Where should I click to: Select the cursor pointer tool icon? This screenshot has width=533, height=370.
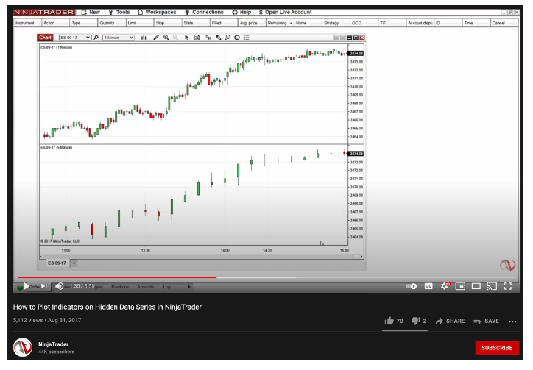(186, 38)
